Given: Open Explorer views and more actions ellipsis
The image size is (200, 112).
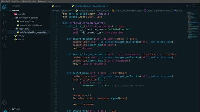Looking at the screenshot, I should [x=46, y=6].
